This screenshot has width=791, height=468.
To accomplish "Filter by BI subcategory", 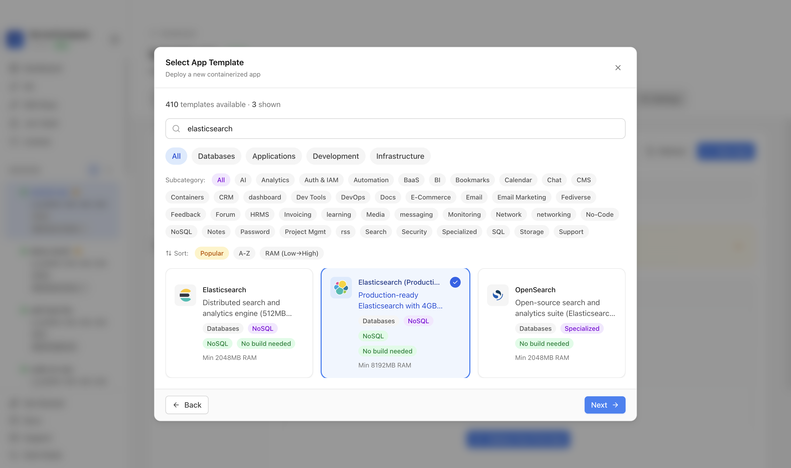I will click(437, 180).
